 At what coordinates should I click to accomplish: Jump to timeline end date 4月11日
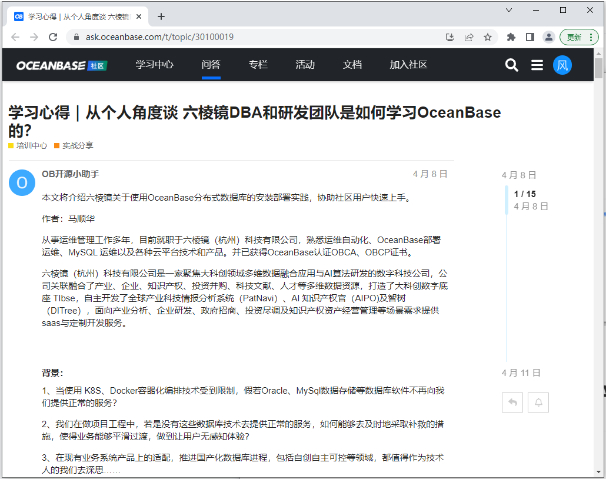click(521, 373)
